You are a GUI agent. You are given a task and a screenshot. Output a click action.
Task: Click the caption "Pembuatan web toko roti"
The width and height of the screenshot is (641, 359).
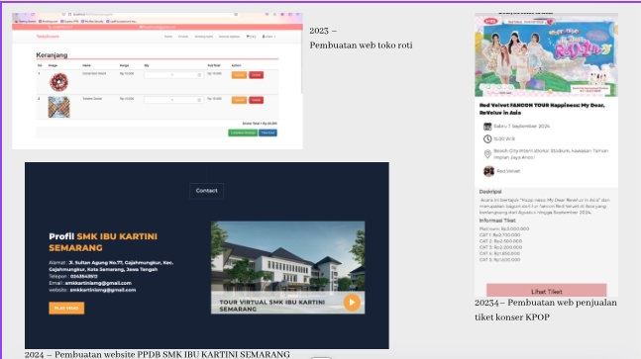pos(361,45)
